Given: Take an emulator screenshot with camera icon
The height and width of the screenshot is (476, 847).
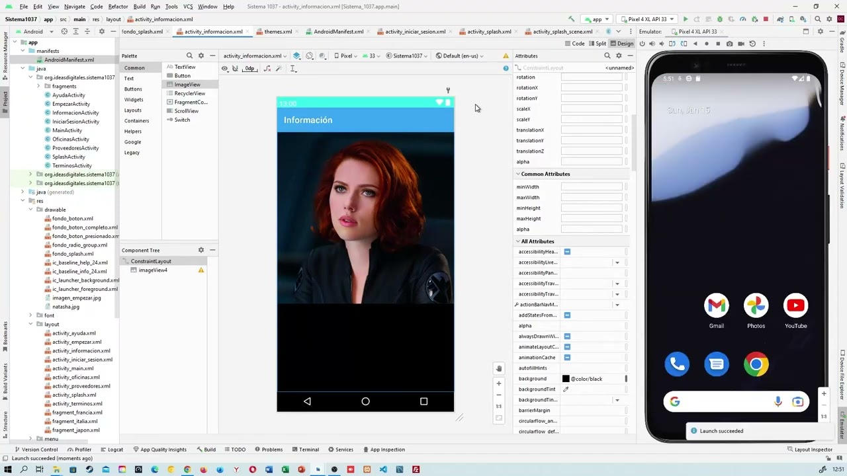Looking at the screenshot, I should pyautogui.click(x=729, y=44).
